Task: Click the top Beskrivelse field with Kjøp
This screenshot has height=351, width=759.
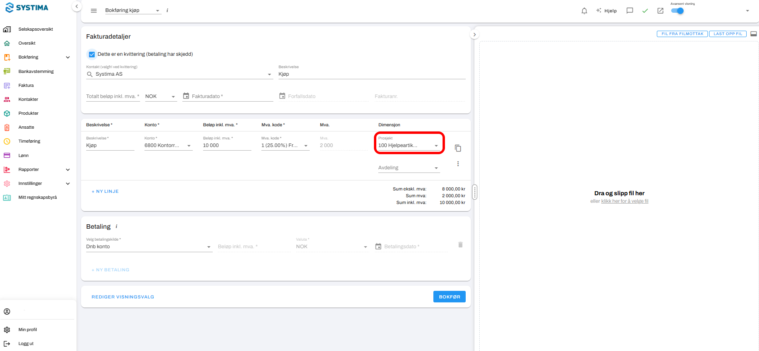Action: [x=372, y=74]
